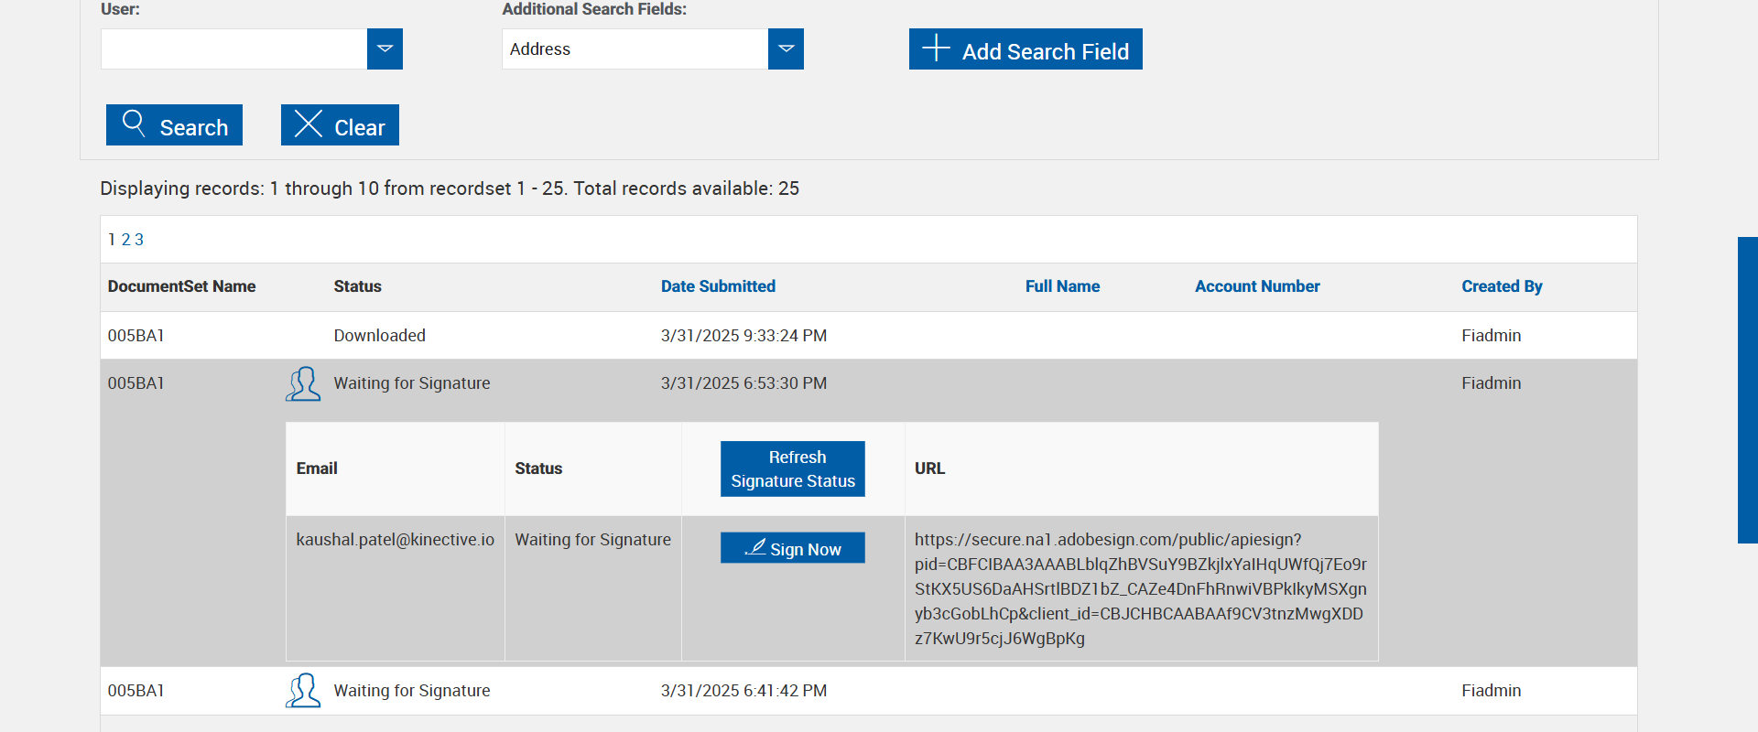
Task: Go to results page 3
Action: [139, 240]
